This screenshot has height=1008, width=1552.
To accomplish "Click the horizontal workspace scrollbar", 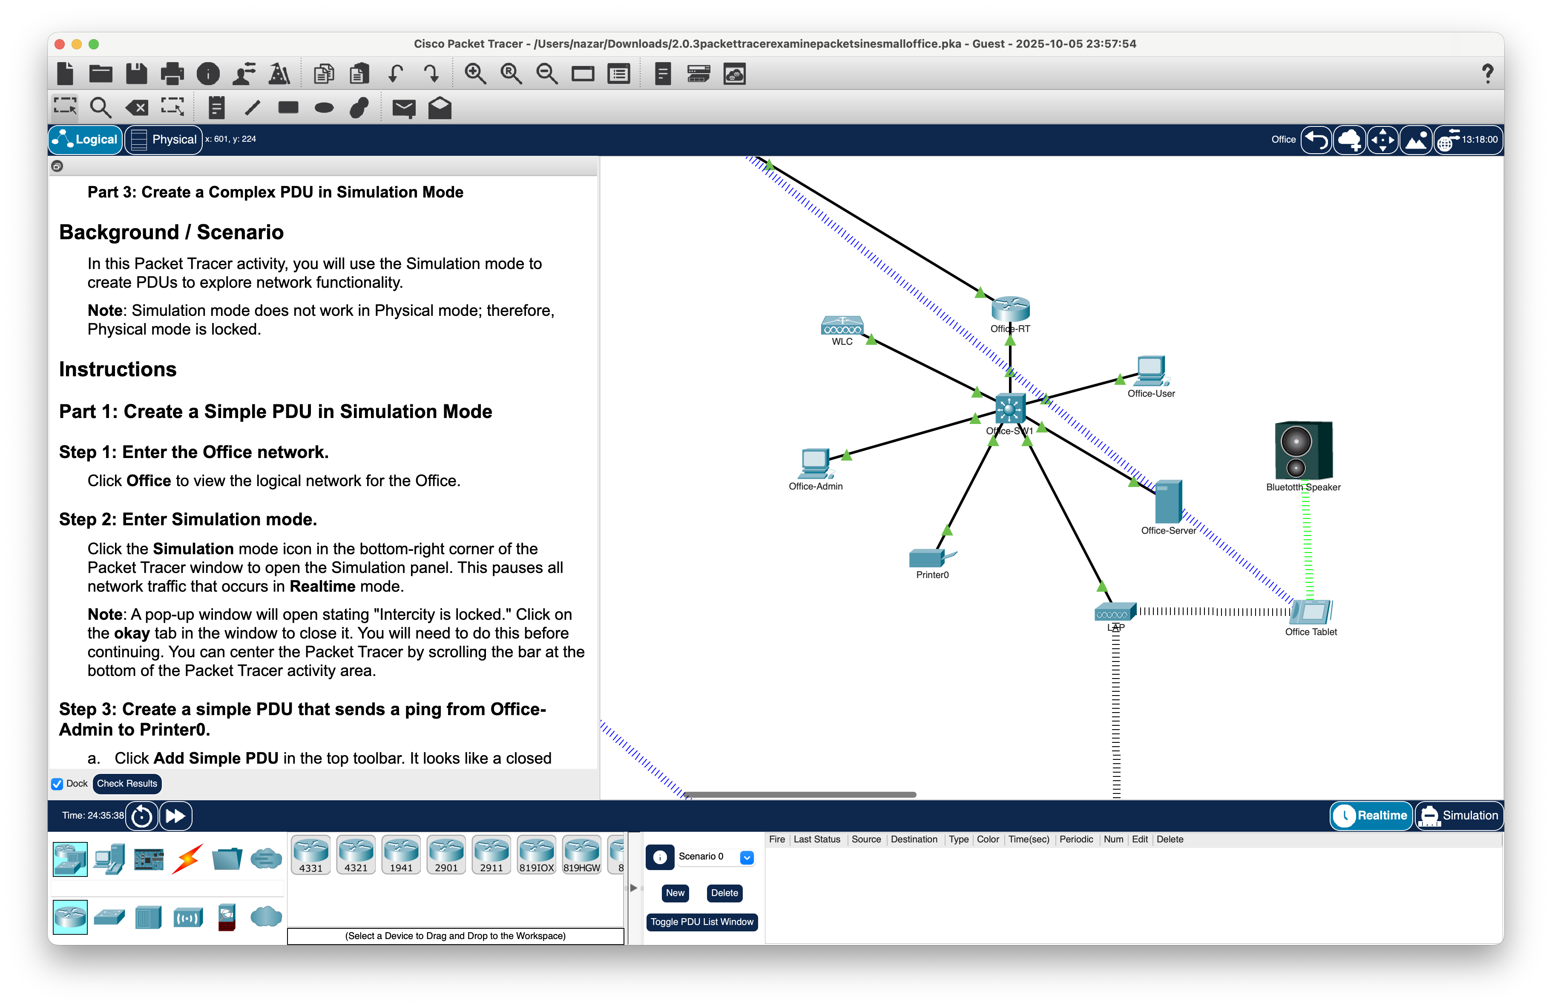I will (x=799, y=794).
